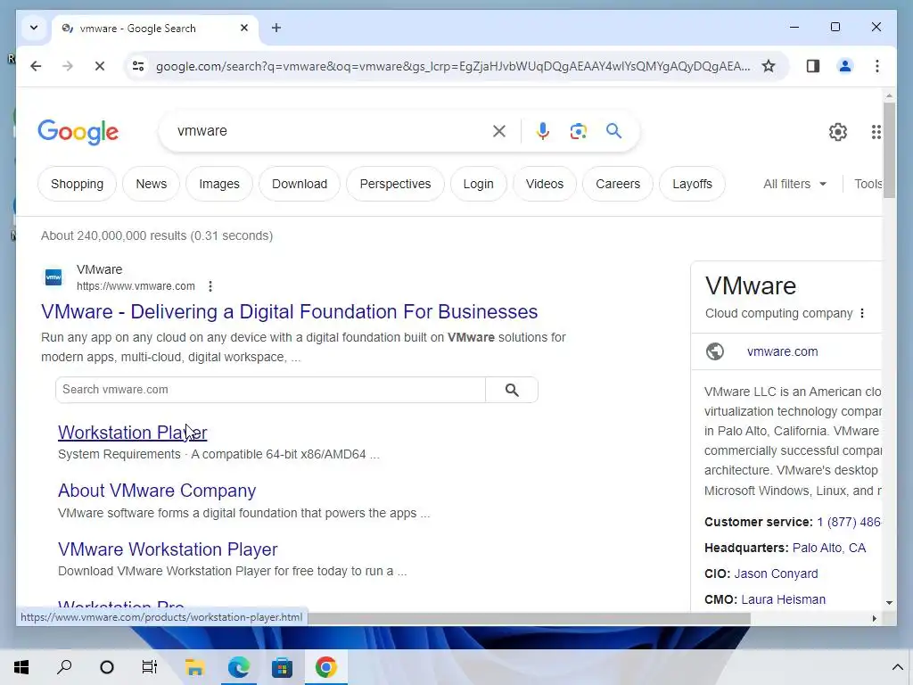Click the forward navigation arrow
The height and width of the screenshot is (685, 913).
coord(68,66)
